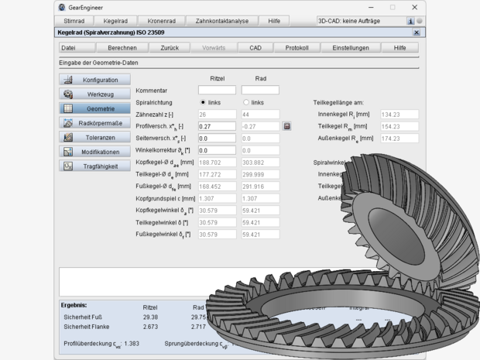The image size is (480, 360).
Task: Click the Eingabe der Geometrie-Daten heading
Action: pos(98,63)
